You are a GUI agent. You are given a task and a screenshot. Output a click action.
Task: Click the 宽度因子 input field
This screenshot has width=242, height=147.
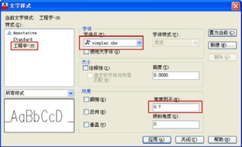pos(176,107)
